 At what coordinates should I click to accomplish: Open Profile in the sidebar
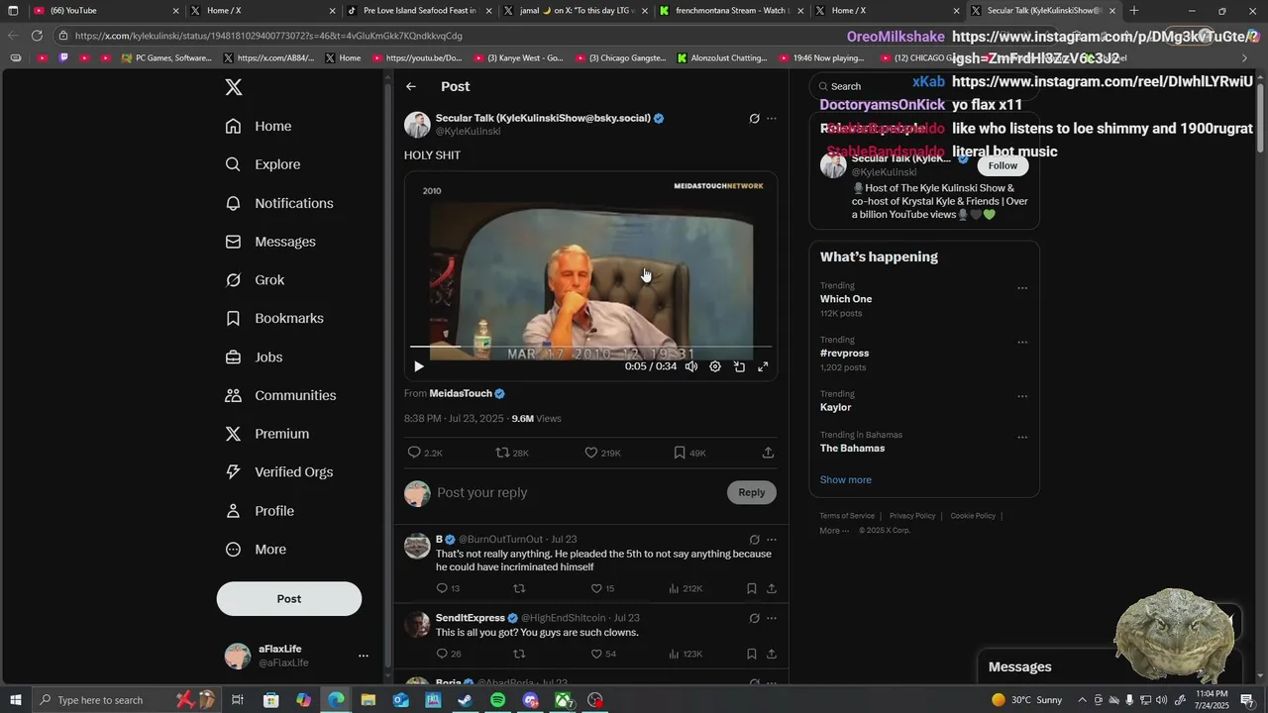[260, 511]
